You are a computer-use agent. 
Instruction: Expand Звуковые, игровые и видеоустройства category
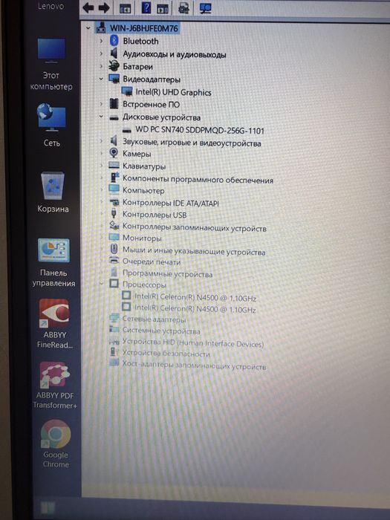click(x=101, y=140)
